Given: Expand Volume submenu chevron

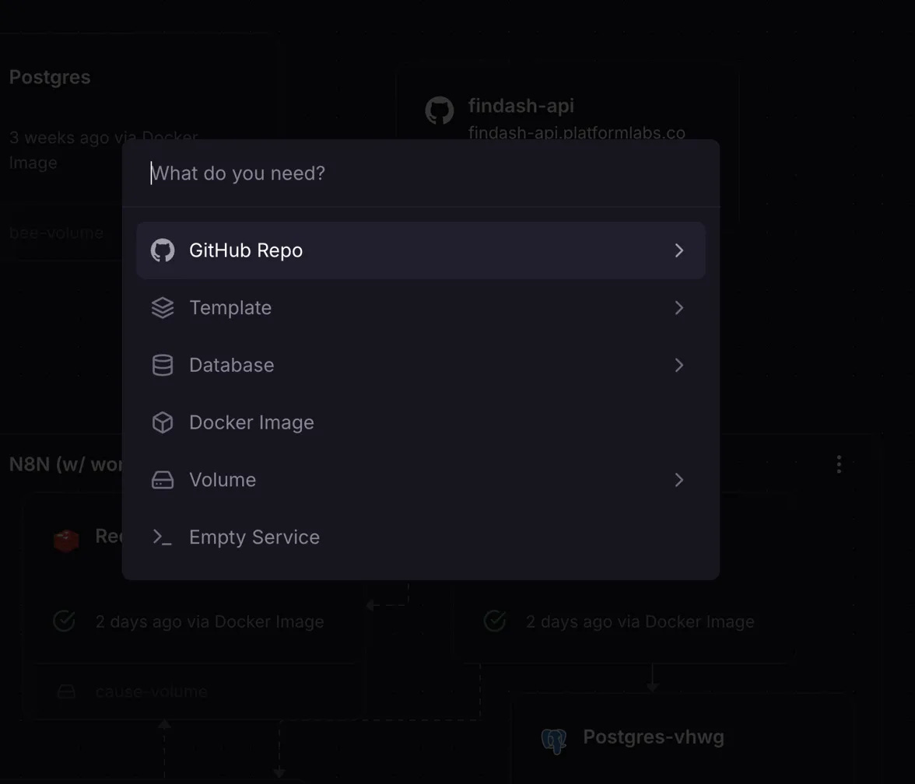Looking at the screenshot, I should tap(678, 480).
